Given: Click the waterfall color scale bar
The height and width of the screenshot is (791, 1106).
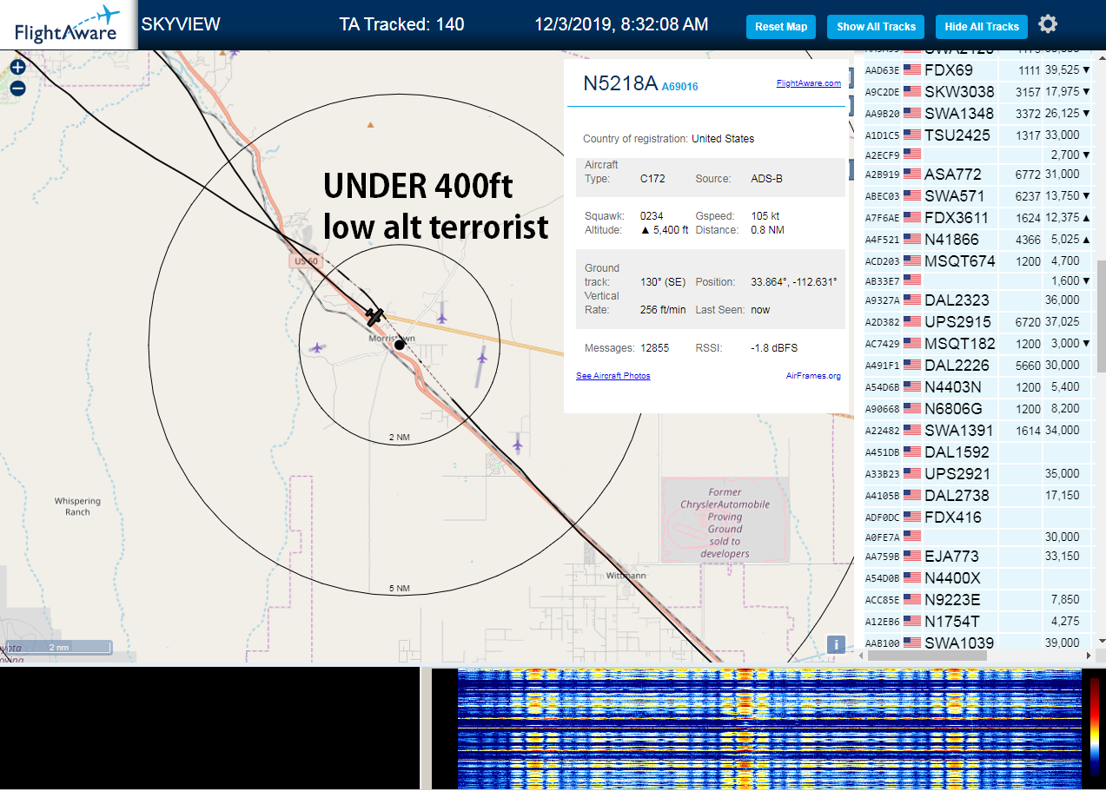Looking at the screenshot, I should click(x=1095, y=726).
